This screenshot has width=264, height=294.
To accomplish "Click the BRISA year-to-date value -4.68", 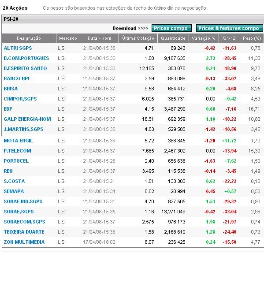I will point(231,89).
